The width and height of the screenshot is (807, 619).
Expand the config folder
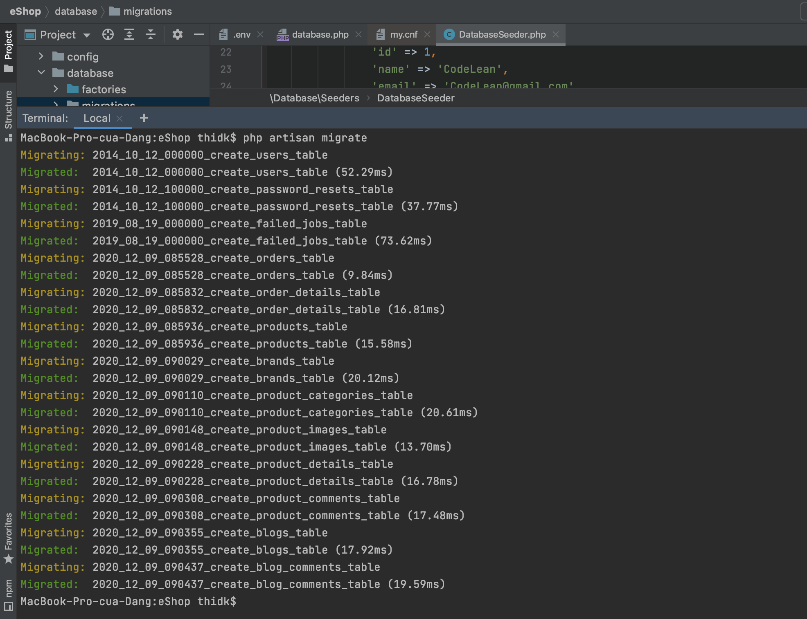(x=41, y=56)
